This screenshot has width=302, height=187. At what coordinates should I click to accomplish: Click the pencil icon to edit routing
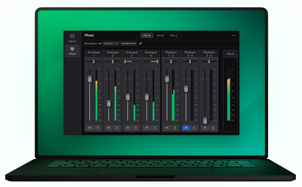(140, 44)
